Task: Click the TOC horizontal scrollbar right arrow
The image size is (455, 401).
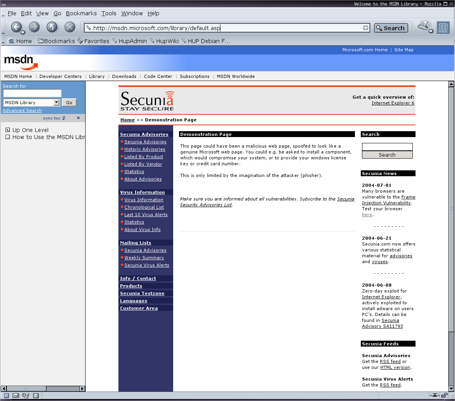Action: [x=82, y=388]
